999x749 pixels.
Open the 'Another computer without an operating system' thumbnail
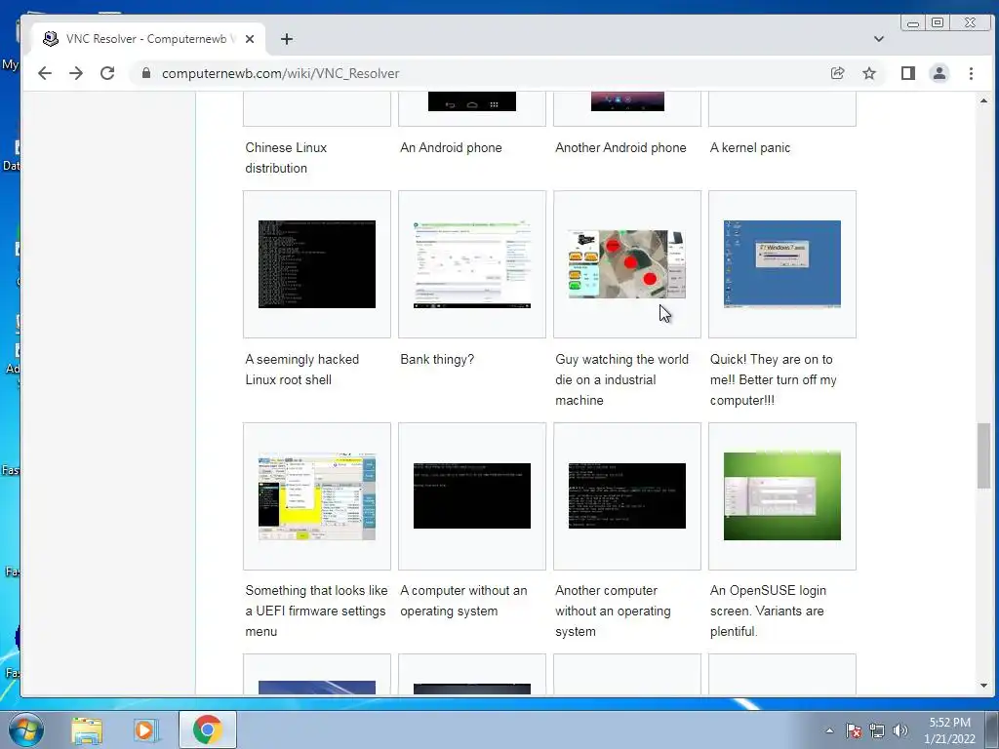coord(627,495)
